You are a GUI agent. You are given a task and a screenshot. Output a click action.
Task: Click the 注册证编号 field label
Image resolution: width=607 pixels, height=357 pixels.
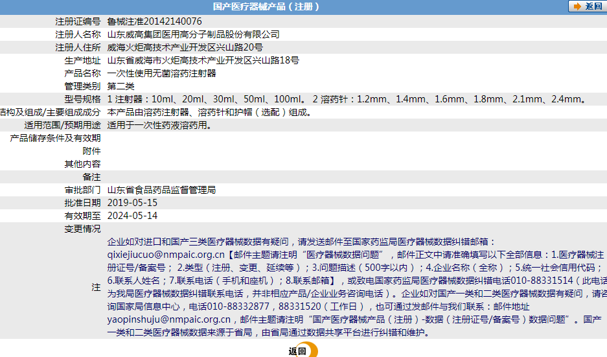pos(78,21)
